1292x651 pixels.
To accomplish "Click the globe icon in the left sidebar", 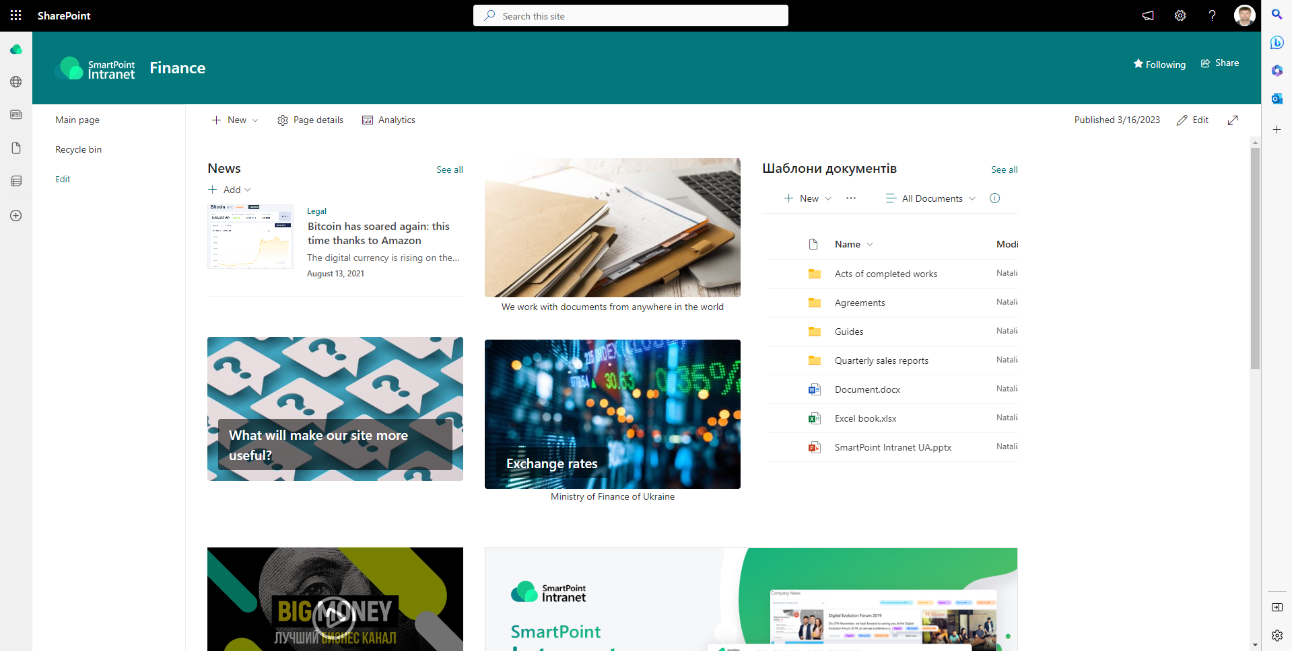I will coord(15,81).
